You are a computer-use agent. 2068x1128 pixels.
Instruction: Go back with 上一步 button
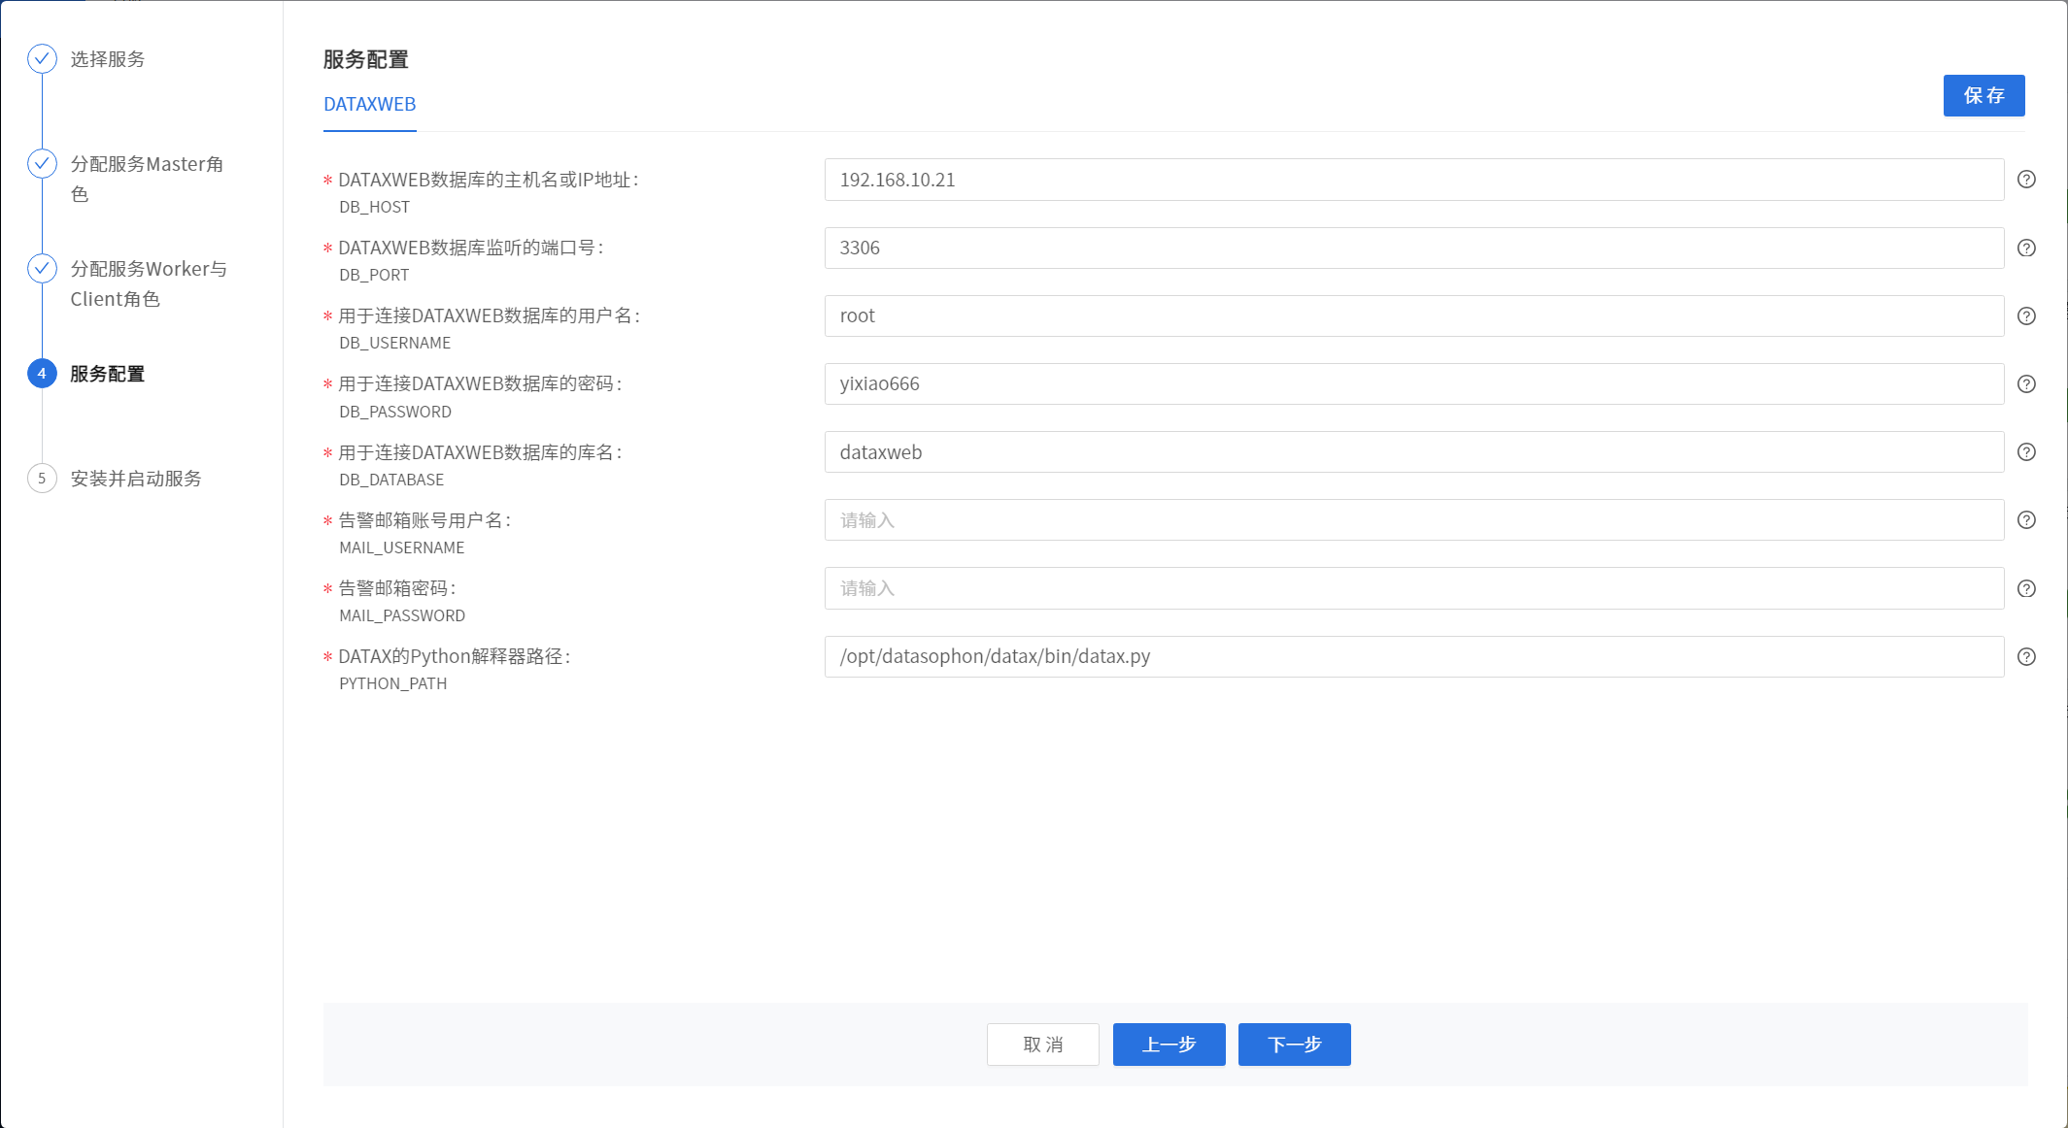click(x=1169, y=1045)
